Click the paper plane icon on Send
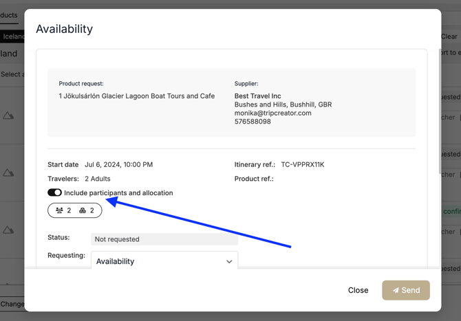The width and height of the screenshot is (461, 321). (396, 290)
